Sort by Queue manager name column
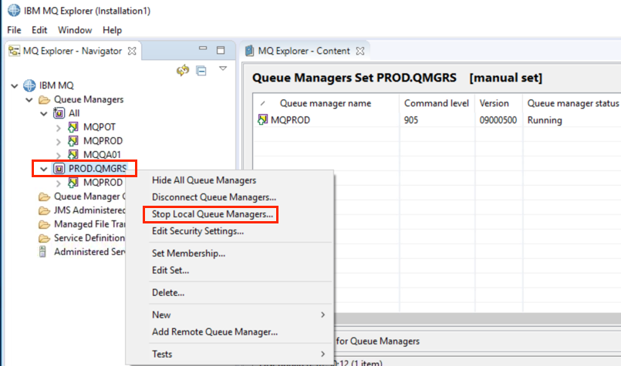Screen dimensions: 621x366 326,103
